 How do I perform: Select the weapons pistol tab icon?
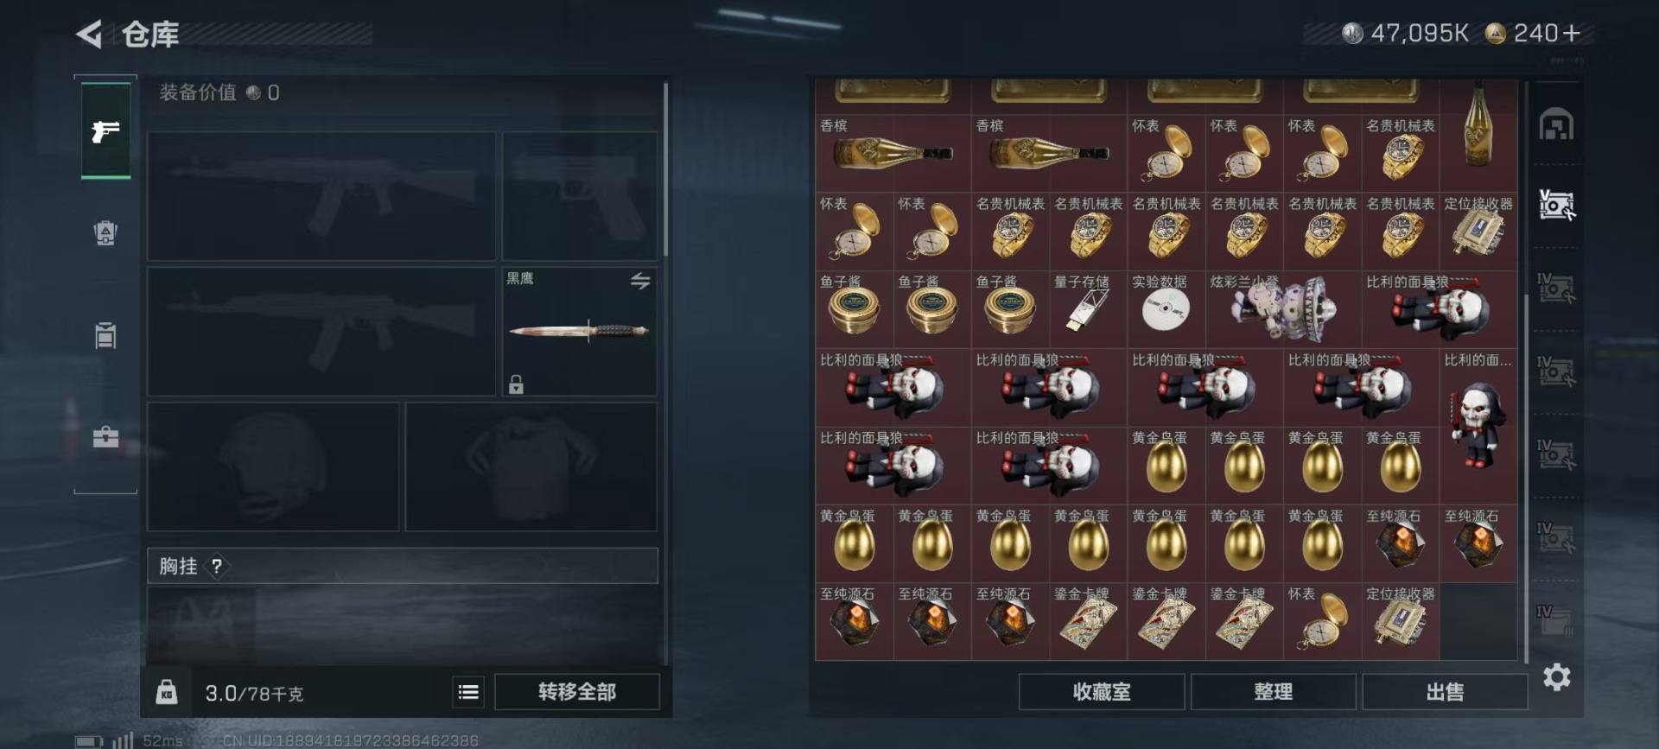point(105,131)
